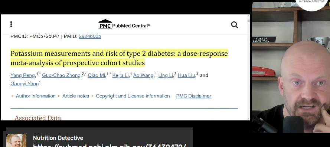Open author Kejia Li's link
330x147 pixels.
[x=120, y=75]
